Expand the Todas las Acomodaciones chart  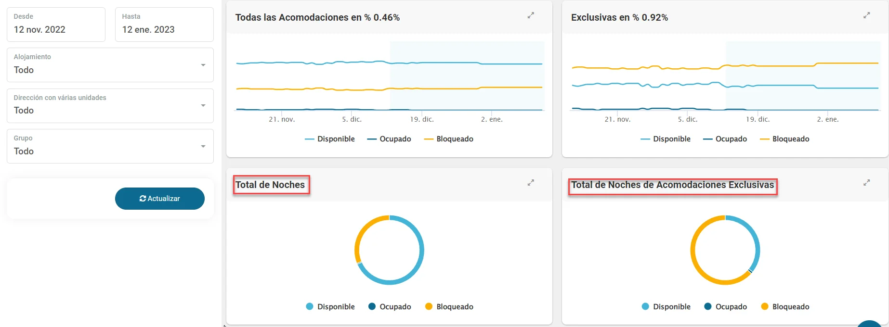(531, 15)
